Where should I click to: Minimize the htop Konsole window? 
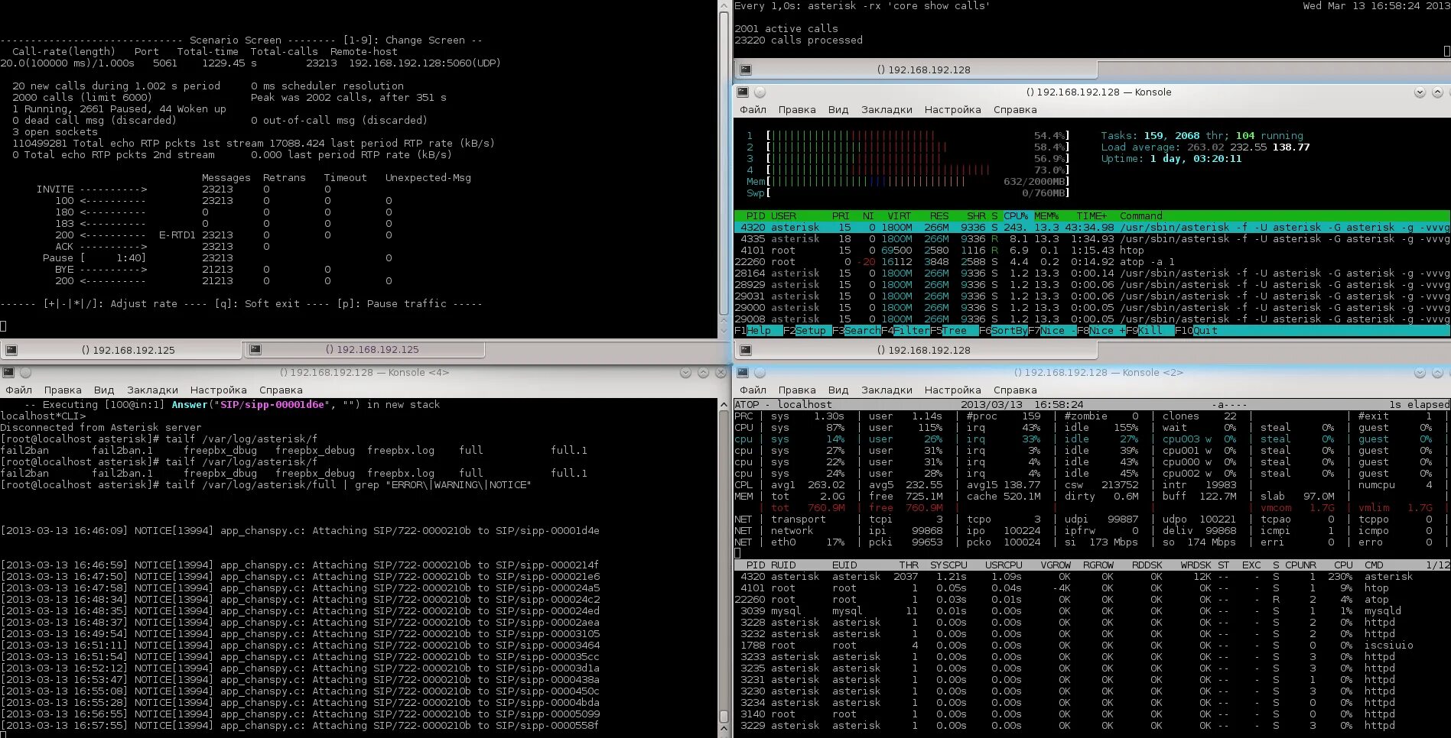[x=1420, y=92]
